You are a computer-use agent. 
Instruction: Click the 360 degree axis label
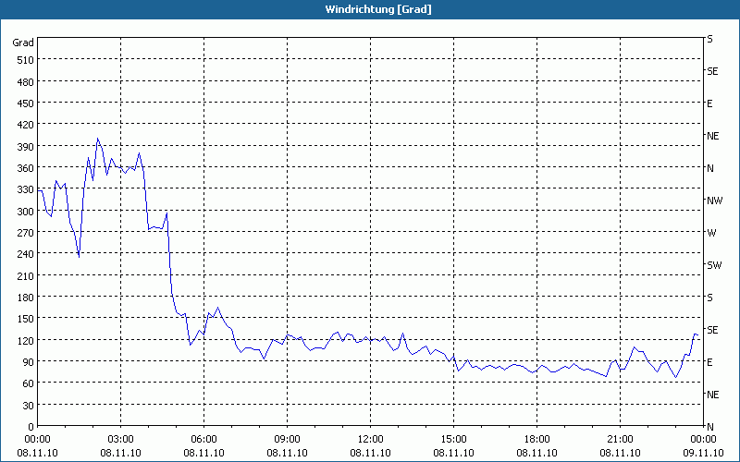point(26,168)
